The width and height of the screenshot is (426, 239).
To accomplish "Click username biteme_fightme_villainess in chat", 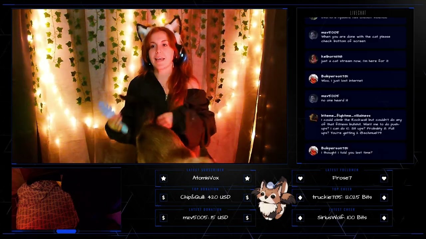I will (x=346, y=116).
